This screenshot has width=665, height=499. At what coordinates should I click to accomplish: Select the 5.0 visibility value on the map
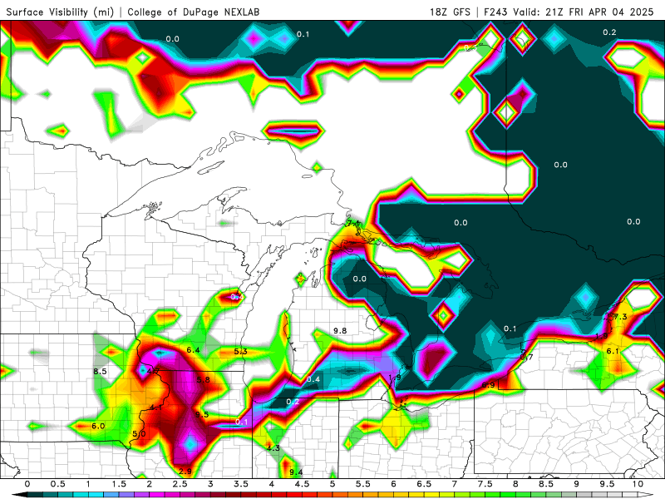pos(139,433)
